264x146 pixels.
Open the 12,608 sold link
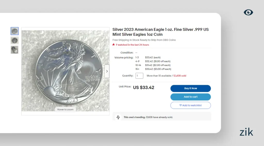[x=180, y=76]
